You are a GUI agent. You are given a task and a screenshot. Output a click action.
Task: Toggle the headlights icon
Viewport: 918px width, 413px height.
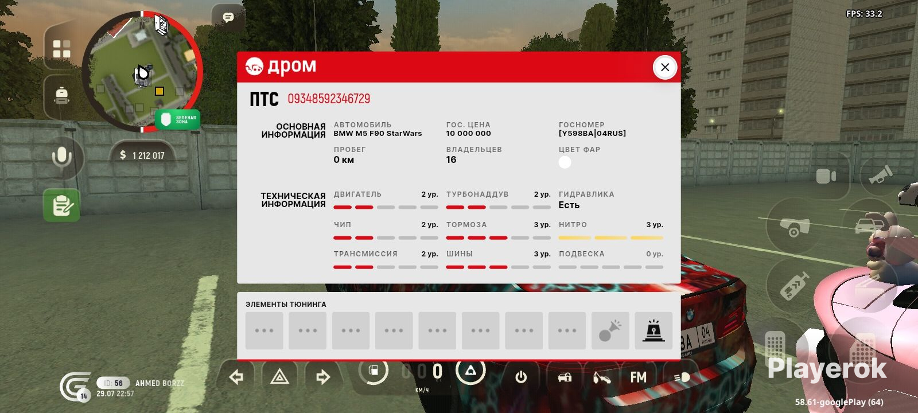pos(682,377)
